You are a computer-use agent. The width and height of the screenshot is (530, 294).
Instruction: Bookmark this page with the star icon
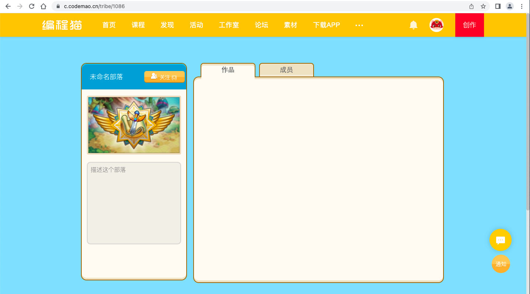[x=483, y=6]
